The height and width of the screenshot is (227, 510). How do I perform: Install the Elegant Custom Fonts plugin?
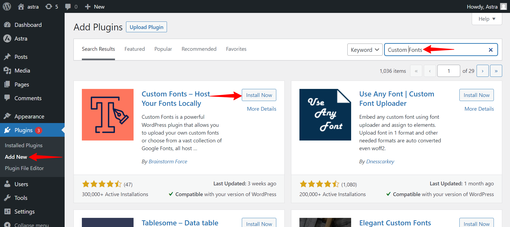click(477, 223)
